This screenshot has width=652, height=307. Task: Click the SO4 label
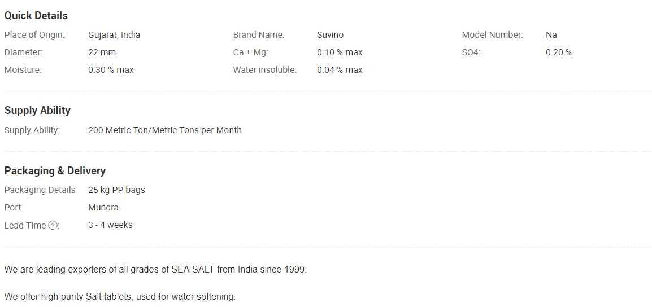(471, 52)
